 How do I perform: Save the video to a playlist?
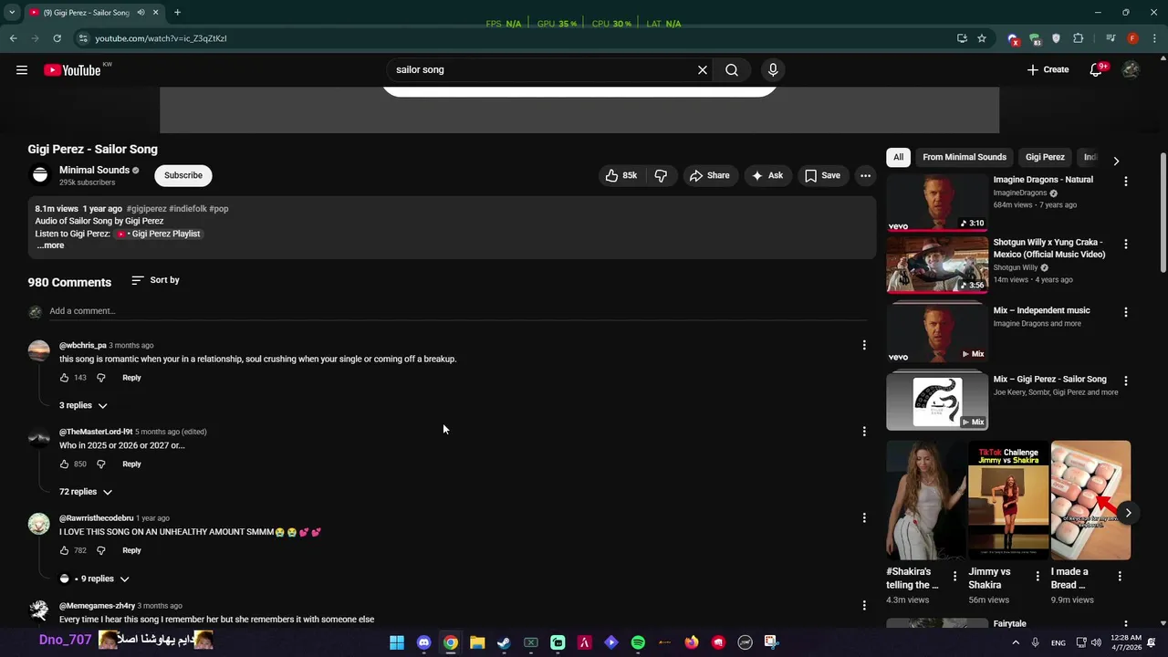click(x=822, y=175)
